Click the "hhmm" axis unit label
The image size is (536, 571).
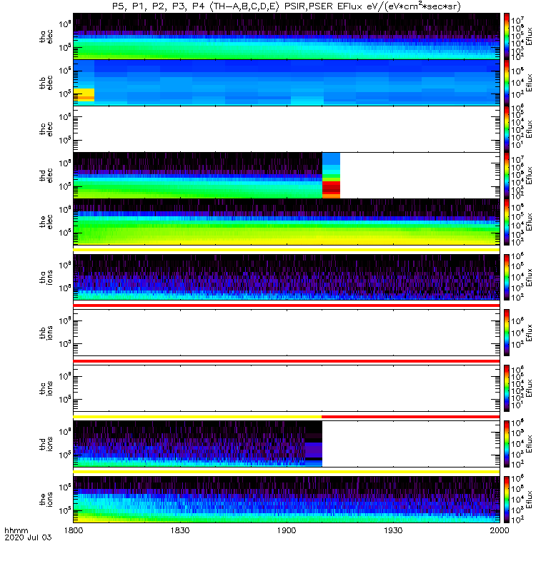tap(16, 530)
